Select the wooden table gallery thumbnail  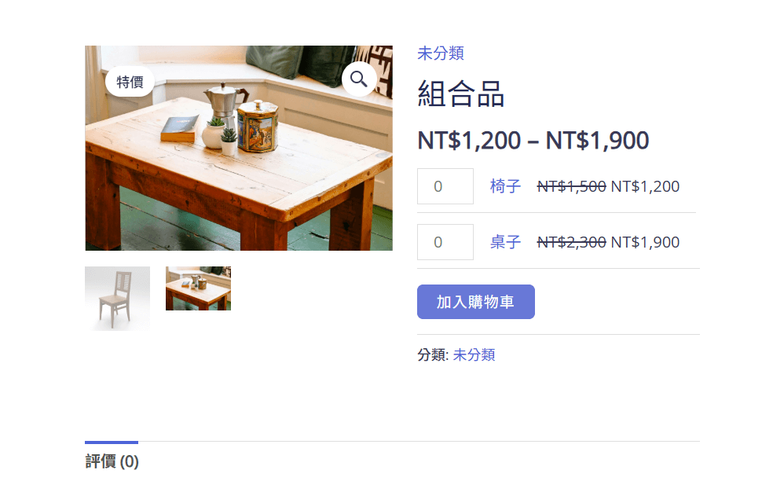click(x=199, y=288)
